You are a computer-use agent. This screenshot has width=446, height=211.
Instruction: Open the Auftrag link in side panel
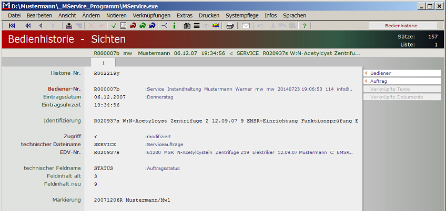pos(402,81)
